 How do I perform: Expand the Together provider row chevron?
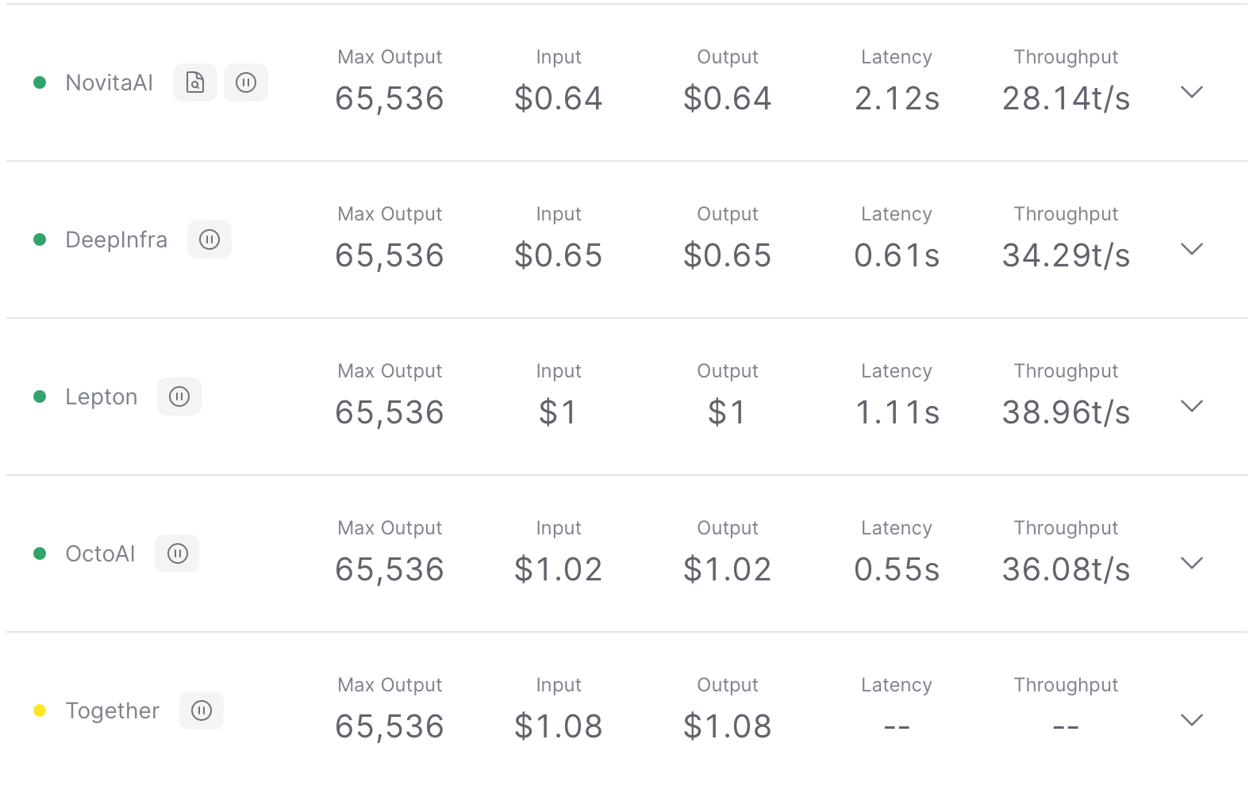click(1192, 720)
